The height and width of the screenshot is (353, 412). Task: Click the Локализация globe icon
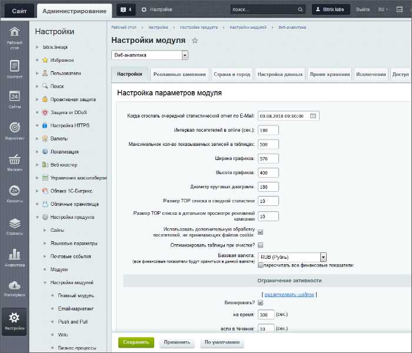[45, 152]
